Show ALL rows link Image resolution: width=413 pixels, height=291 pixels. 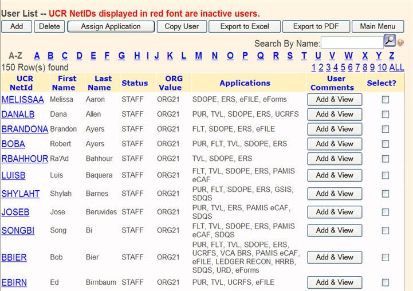(396, 68)
